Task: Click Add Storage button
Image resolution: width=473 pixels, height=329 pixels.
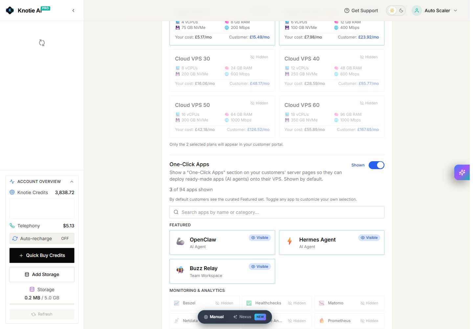Action: pyautogui.click(x=42, y=274)
